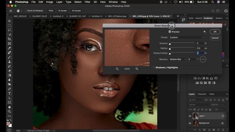
Task: Click the Home icon in options bar
Action: 11,11
